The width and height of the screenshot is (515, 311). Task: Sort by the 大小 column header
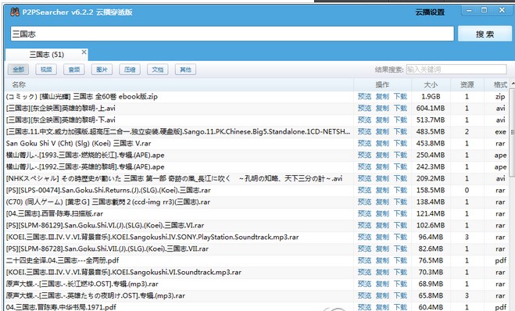431,84
